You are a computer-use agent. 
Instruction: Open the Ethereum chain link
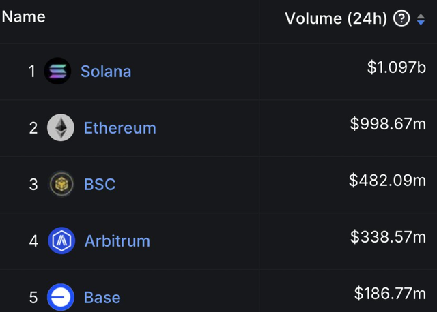point(120,128)
